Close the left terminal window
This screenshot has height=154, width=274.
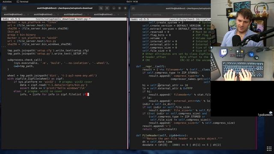[125, 8]
